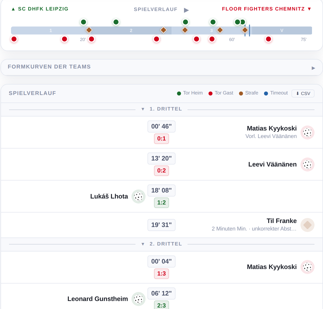Click the score chip 1:2
Screen dimensions: 323x309
tap(161, 203)
